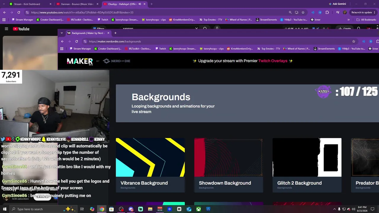This screenshot has height=213, width=379.
Task: Open Ask Gemini in the YouTube window
Action: tap(337, 4)
